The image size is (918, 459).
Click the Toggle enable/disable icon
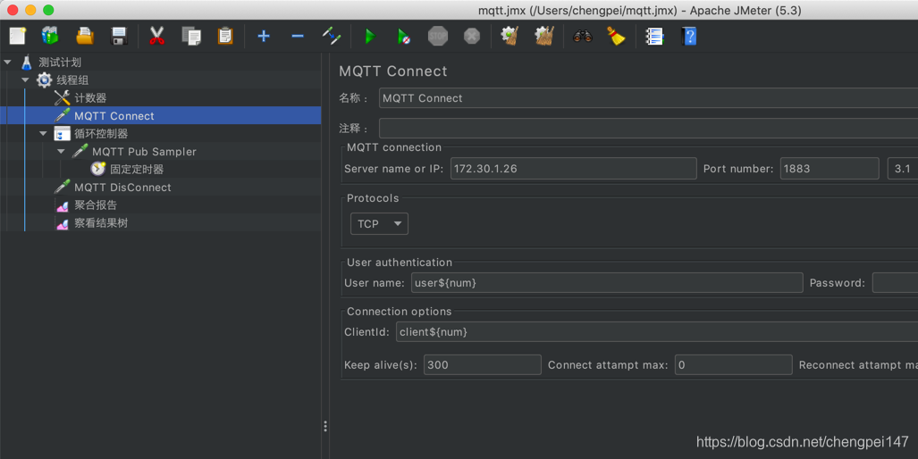coord(332,37)
